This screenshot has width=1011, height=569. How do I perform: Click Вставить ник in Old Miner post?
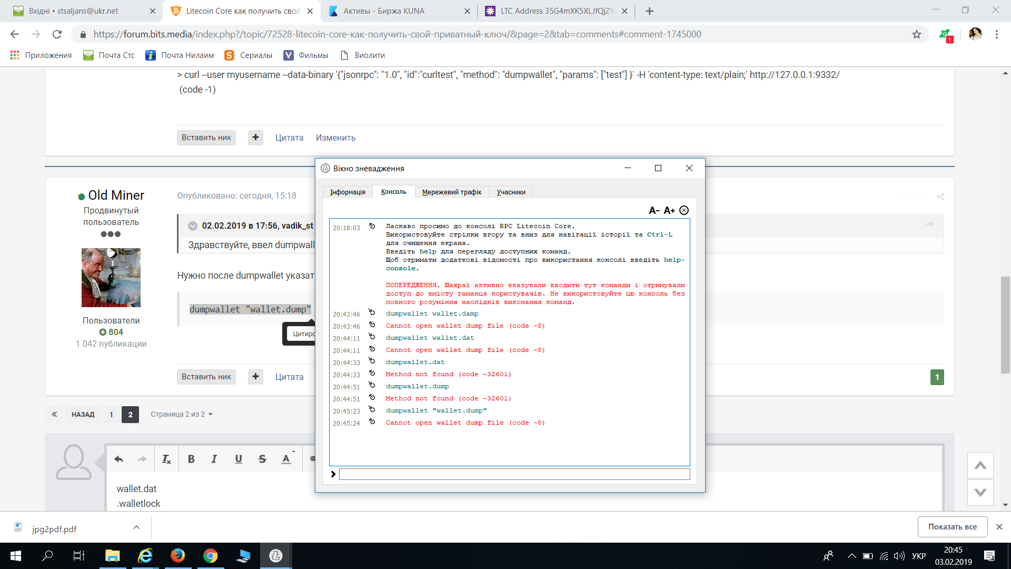(x=206, y=377)
